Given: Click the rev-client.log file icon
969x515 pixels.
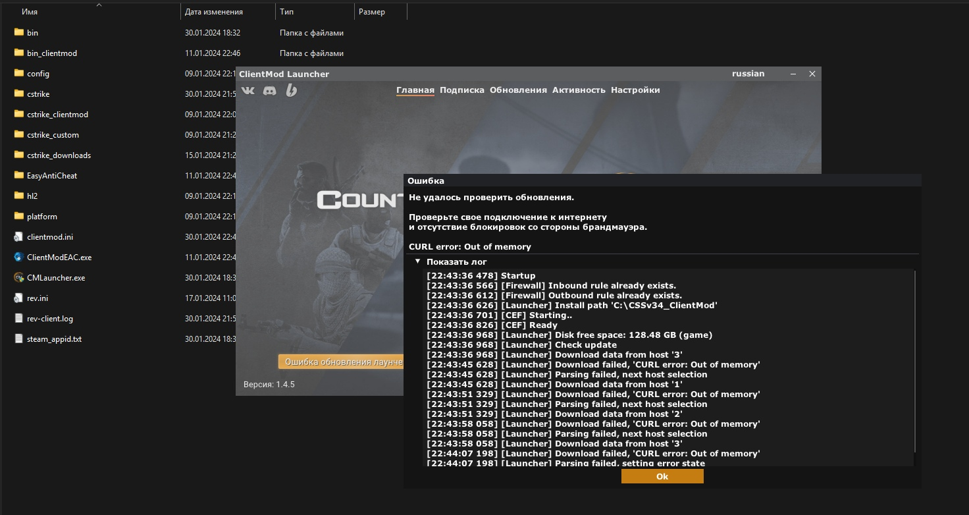Looking at the screenshot, I should 18,318.
